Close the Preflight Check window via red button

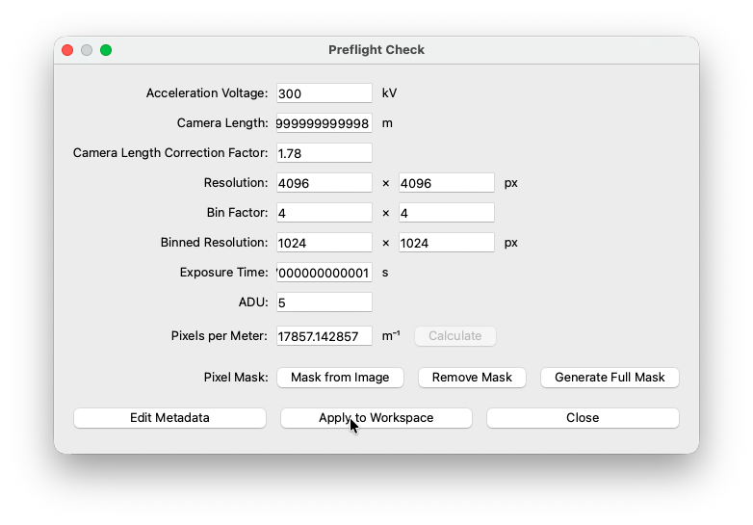click(x=67, y=50)
